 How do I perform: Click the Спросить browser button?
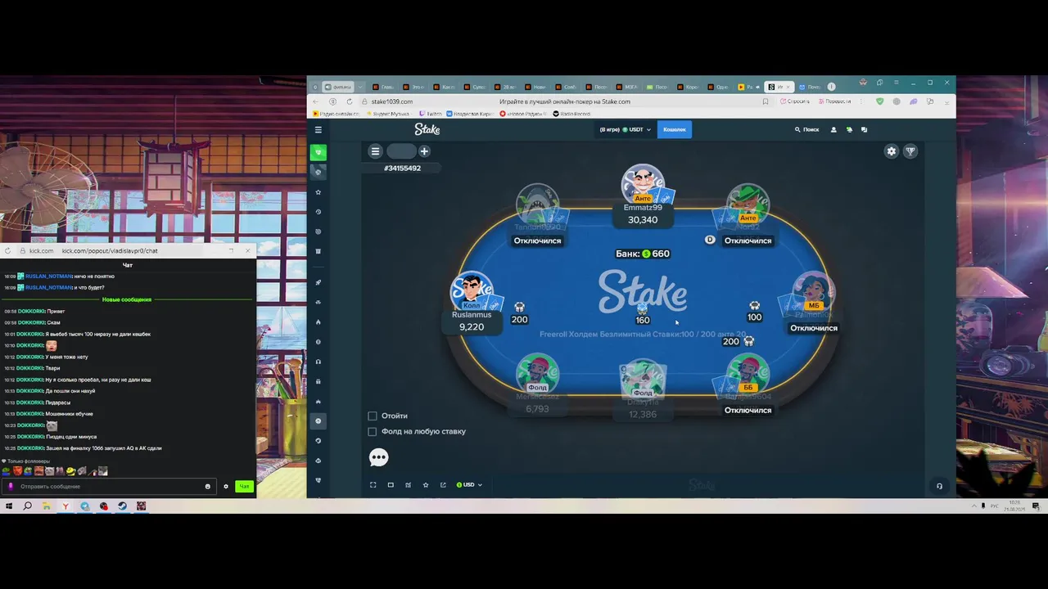(795, 101)
